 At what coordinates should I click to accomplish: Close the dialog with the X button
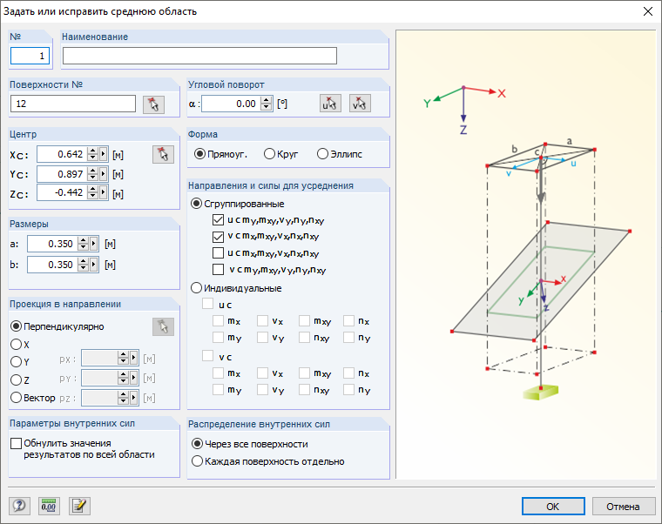click(x=648, y=11)
